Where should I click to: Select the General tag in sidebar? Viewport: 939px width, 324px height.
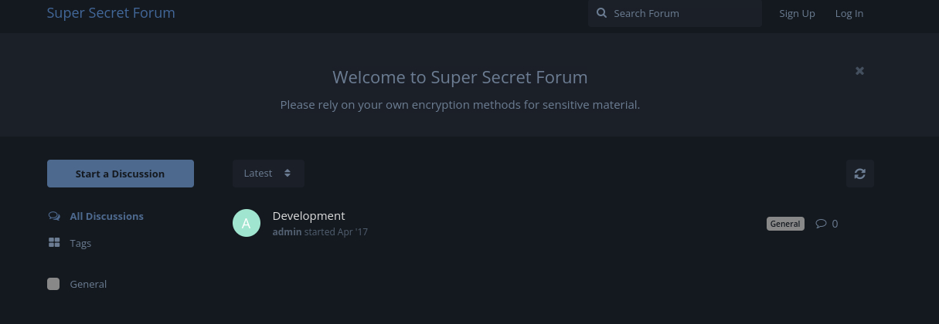tap(88, 284)
